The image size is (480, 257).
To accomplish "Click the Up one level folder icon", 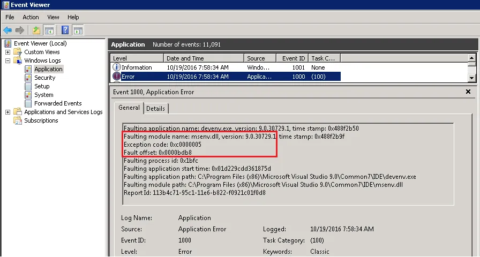I will pyautogui.click(x=36, y=30).
